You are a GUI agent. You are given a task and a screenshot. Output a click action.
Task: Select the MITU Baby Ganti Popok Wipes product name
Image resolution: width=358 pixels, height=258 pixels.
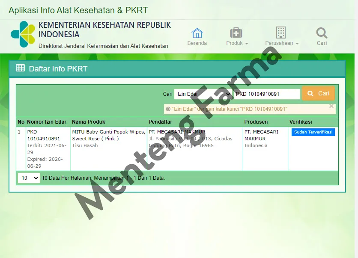[x=109, y=135]
